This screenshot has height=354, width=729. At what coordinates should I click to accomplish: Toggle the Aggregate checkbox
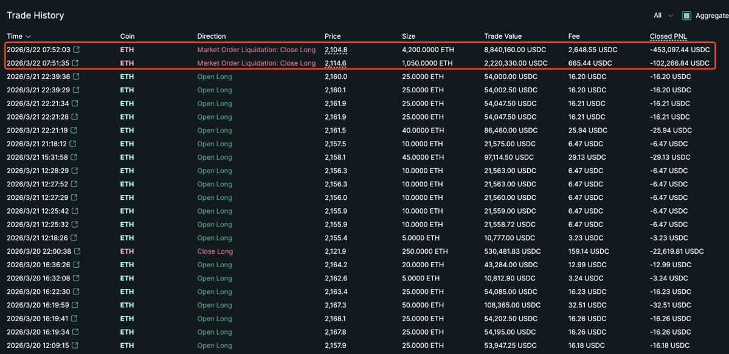pyautogui.click(x=686, y=16)
